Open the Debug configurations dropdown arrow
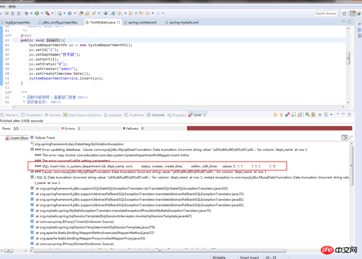The width and height of the screenshot is (362, 259). point(31,13)
